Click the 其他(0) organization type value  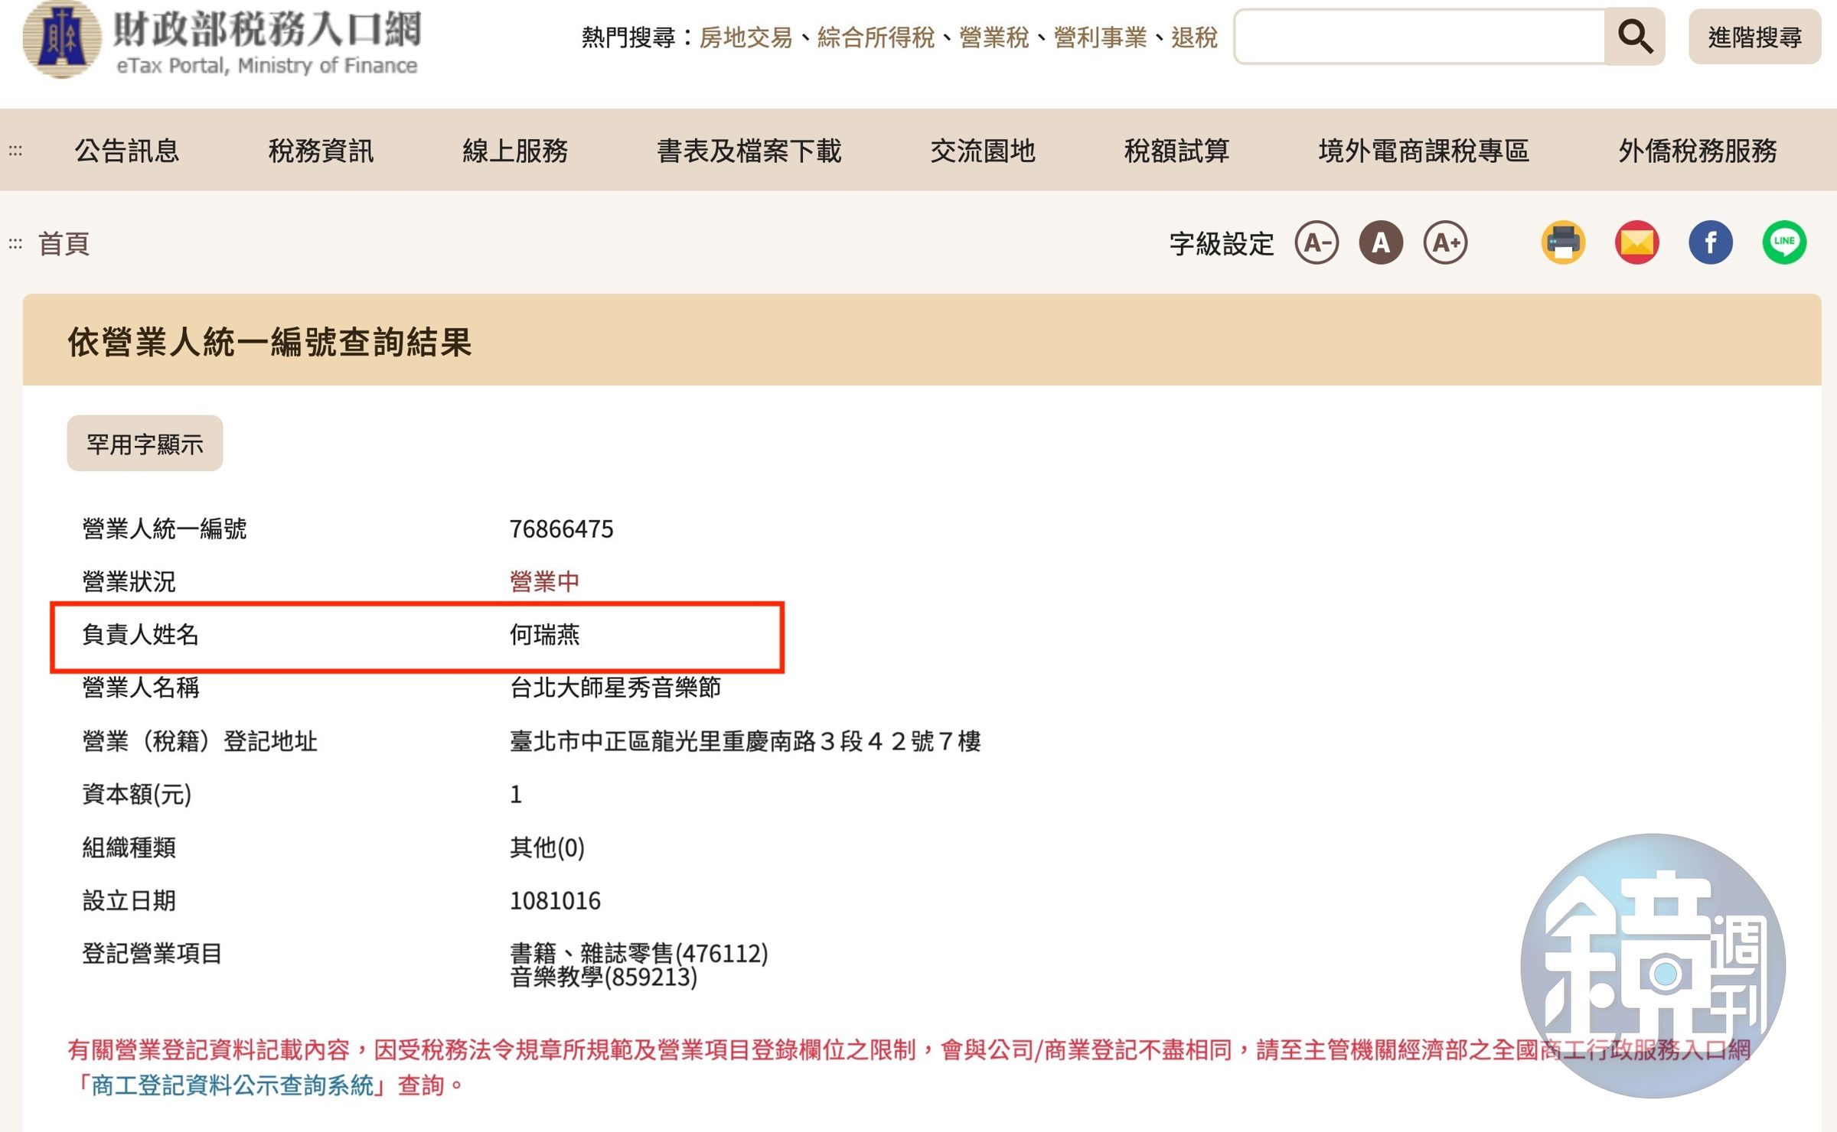(x=547, y=847)
